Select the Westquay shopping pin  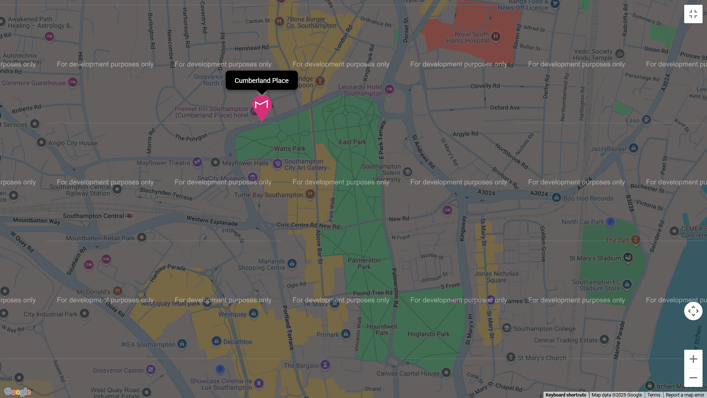pos(253,313)
